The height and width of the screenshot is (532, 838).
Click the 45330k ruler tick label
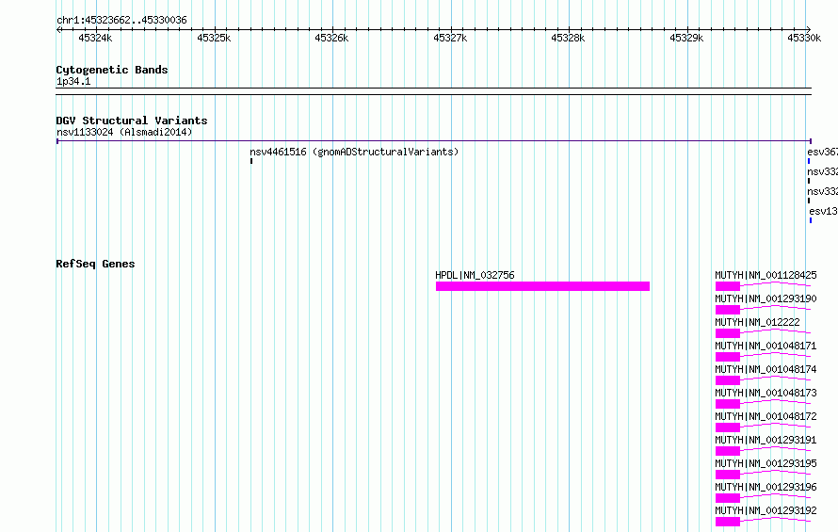tap(804, 38)
